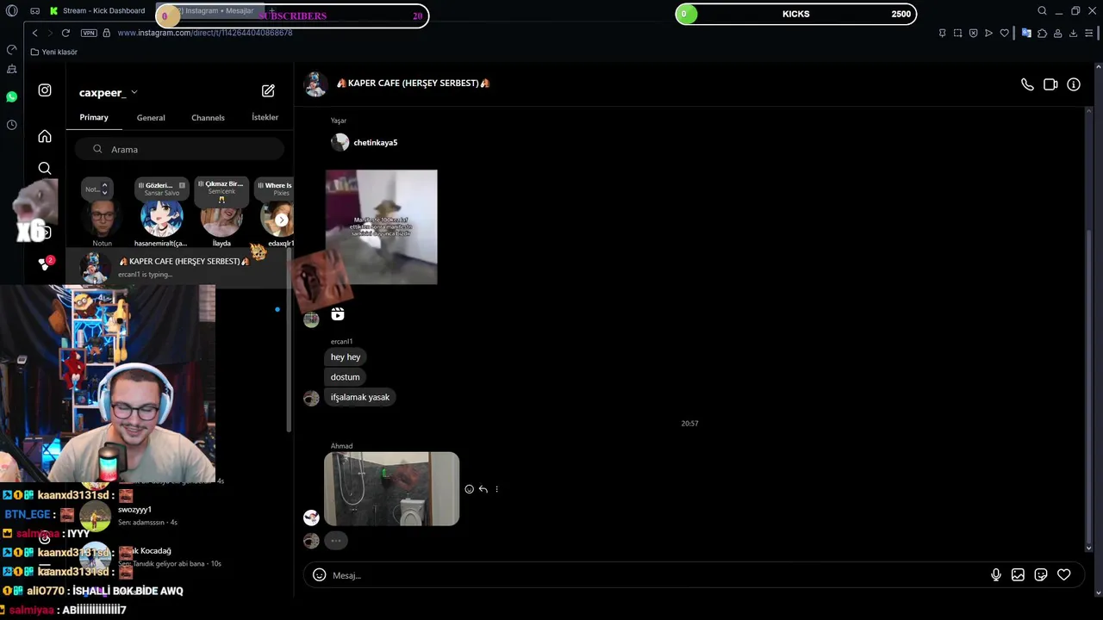Open Instagram search in sidebar

click(45, 168)
